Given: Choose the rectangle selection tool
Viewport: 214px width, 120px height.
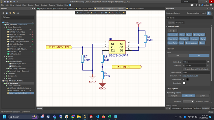Looking at the screenshot, I should tap(85, 13).
